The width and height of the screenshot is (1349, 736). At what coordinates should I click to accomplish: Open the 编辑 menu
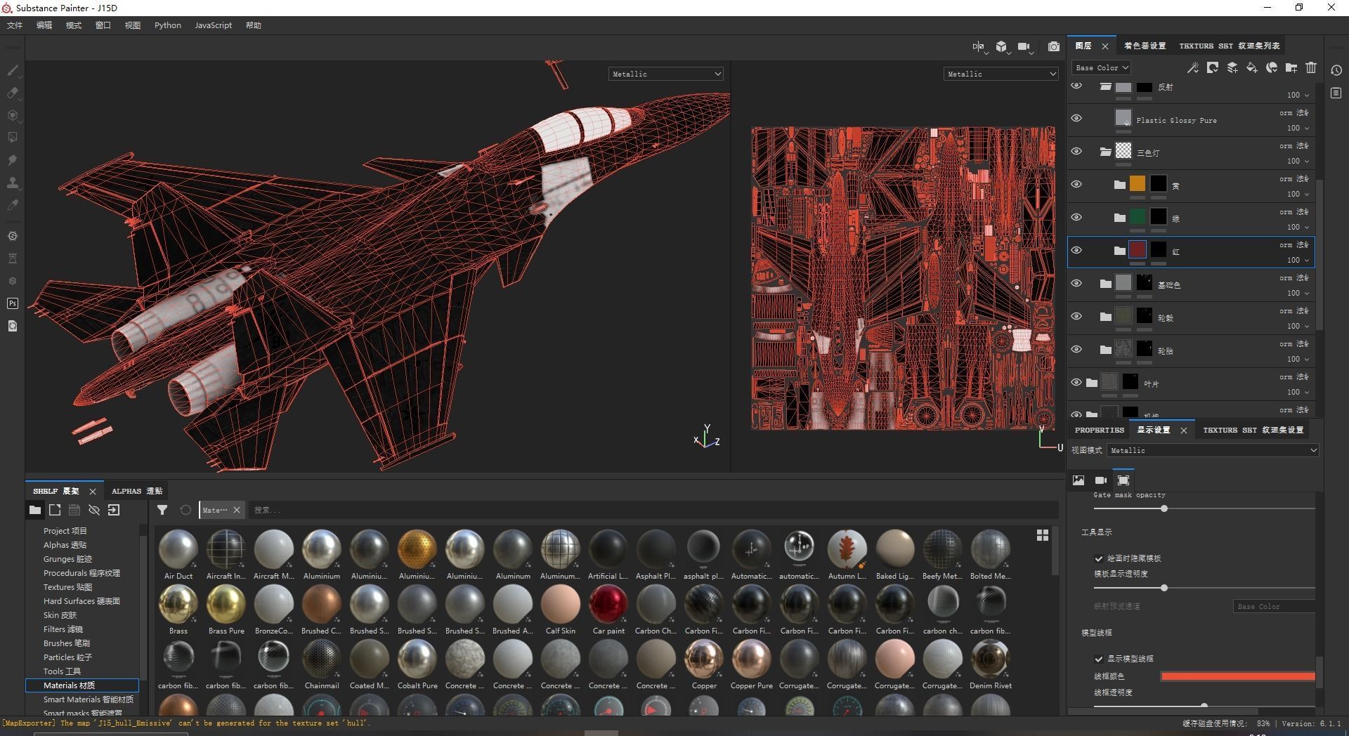pos(44,25)
